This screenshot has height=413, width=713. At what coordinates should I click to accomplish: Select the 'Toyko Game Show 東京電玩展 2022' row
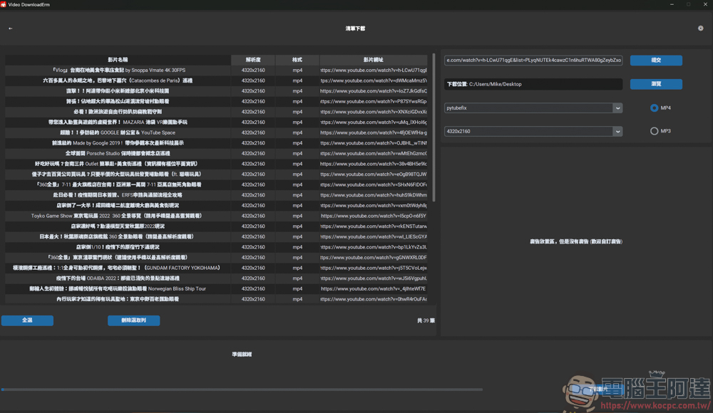click(x=216, y=216)
